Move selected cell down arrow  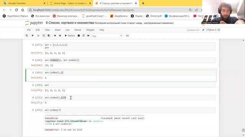click(60, 36)
